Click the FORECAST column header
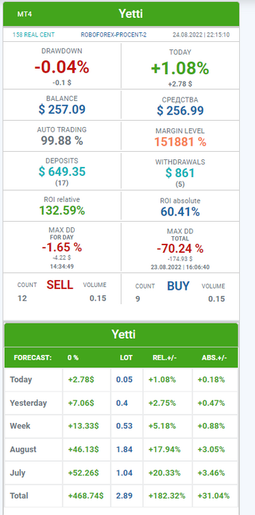The width and height of the screenshot is (255, 515). tap(33, 358)
